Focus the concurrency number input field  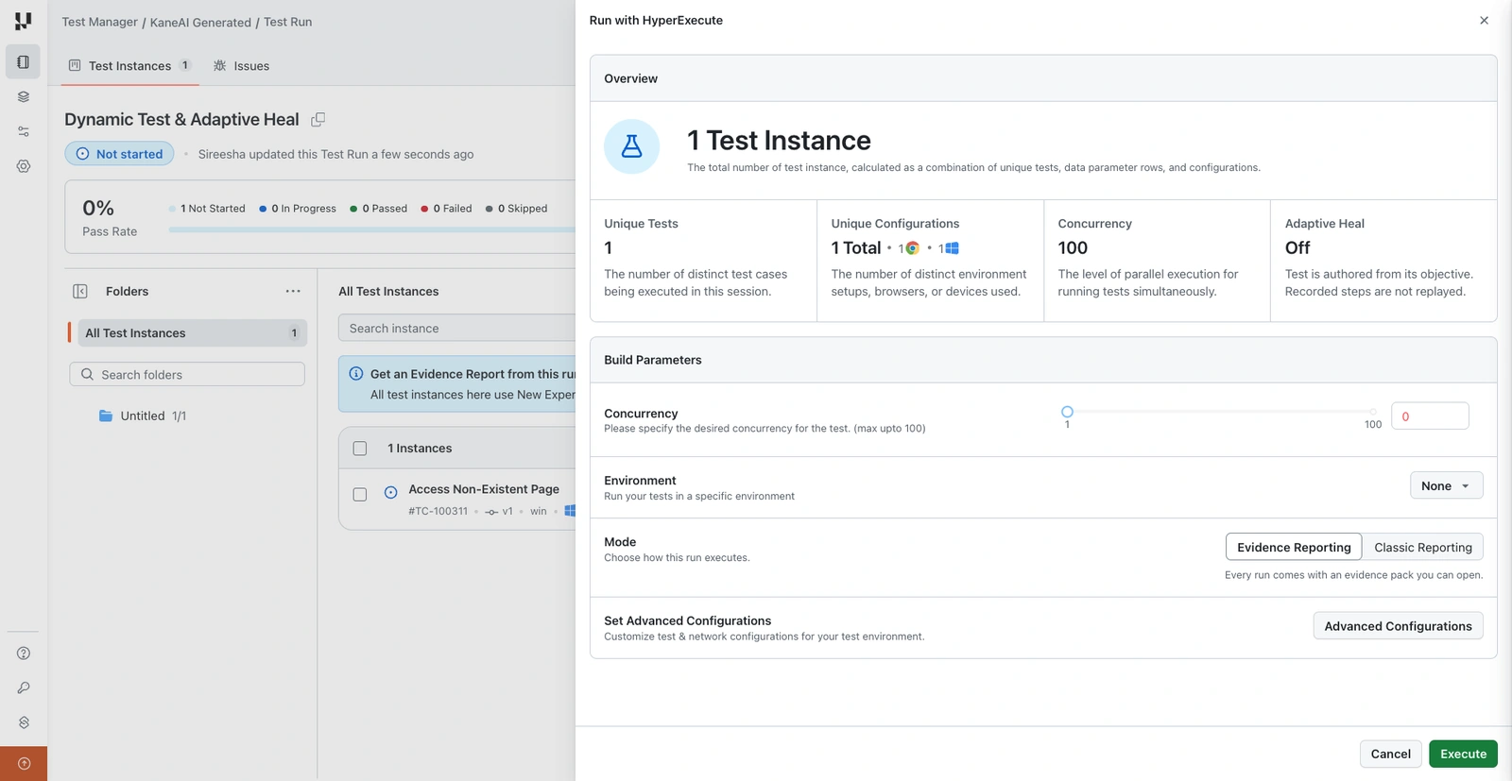tap(1430, 416)
